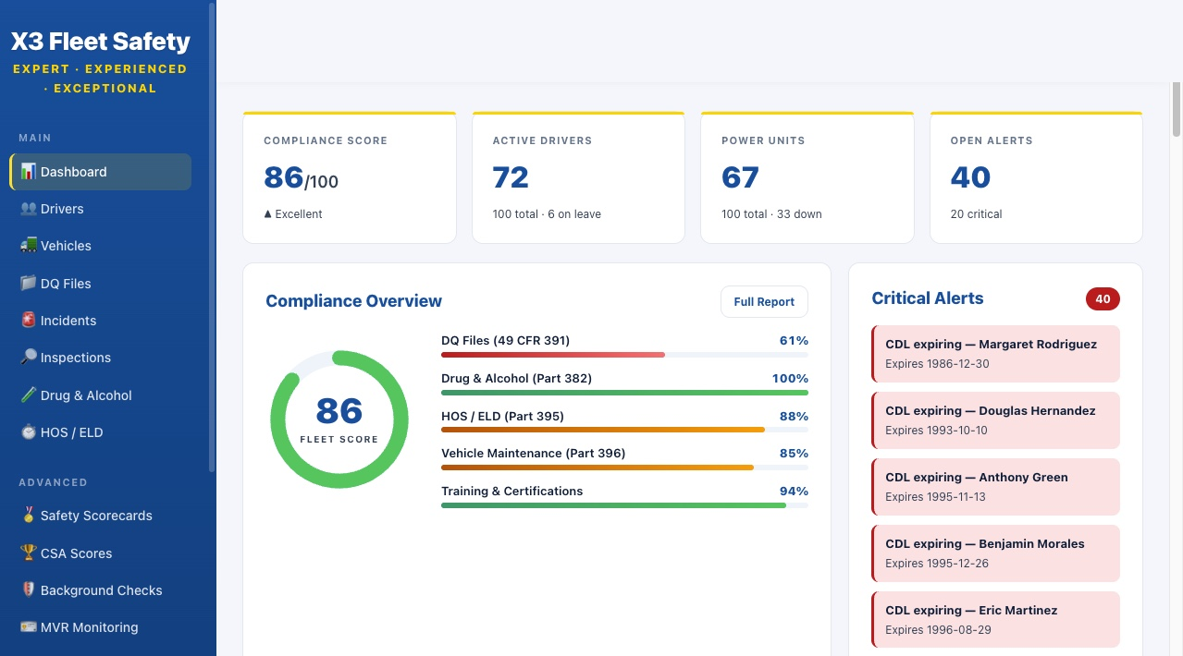Click the Drug & Alcohol test icon
Screen dimensions: 1183x656
pos(29,395)
